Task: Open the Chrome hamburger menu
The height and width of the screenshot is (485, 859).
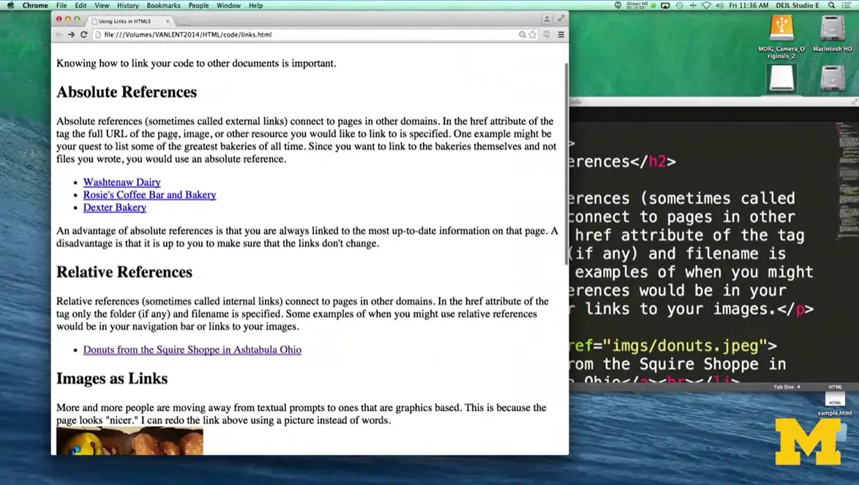Action: tap(561, 34)
